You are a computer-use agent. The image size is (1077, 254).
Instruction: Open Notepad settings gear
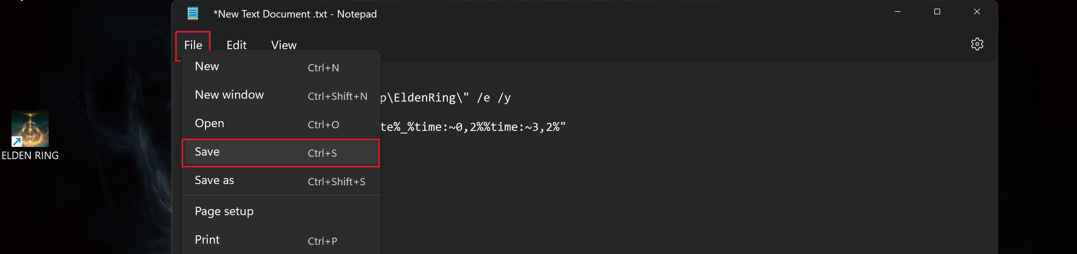[x=977, y=44]
